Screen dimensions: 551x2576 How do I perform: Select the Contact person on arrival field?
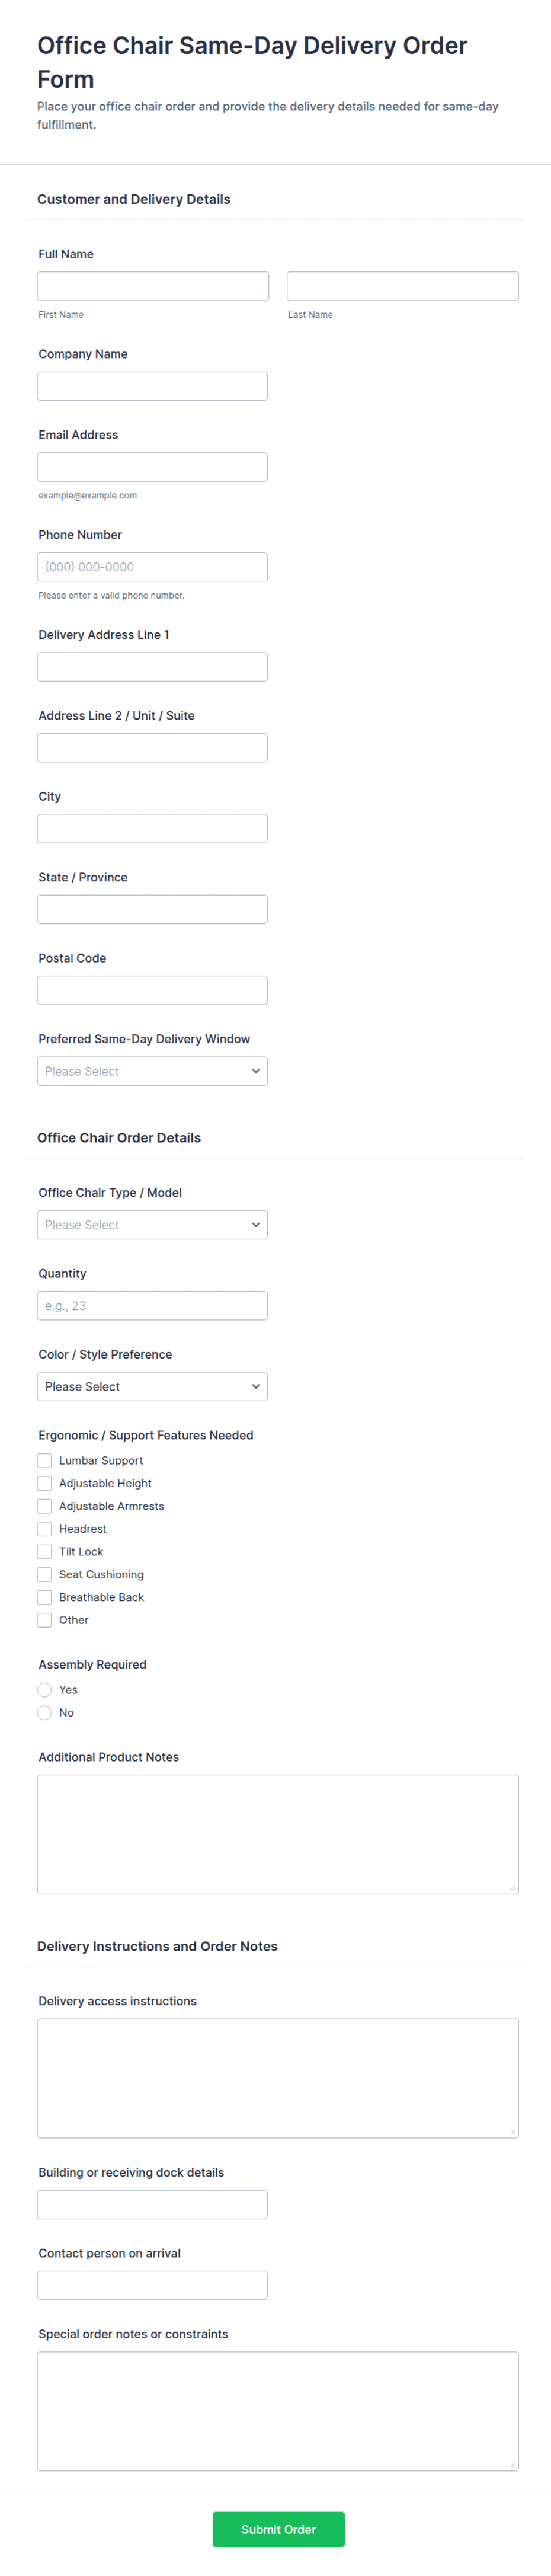pyautogui.click(x=152, y=2285)
